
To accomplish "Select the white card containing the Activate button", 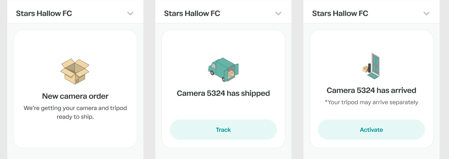I will point(371,113).
